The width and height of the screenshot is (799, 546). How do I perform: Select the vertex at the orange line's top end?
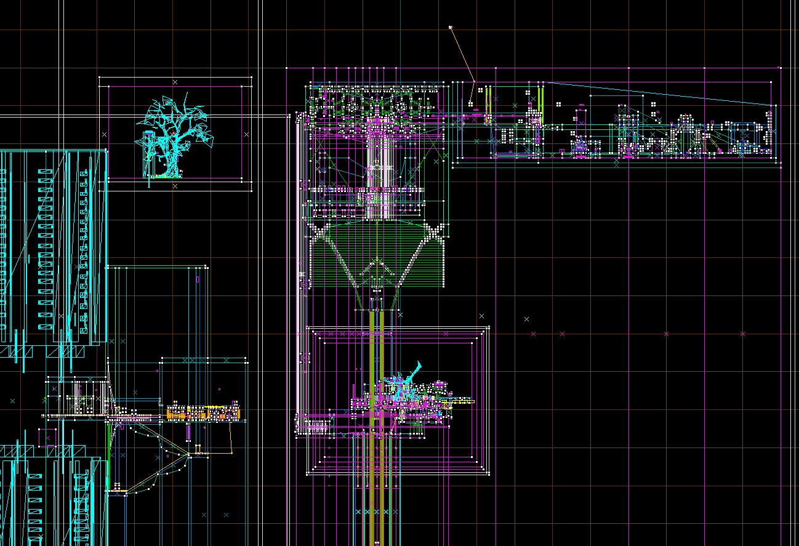(451, 27)
